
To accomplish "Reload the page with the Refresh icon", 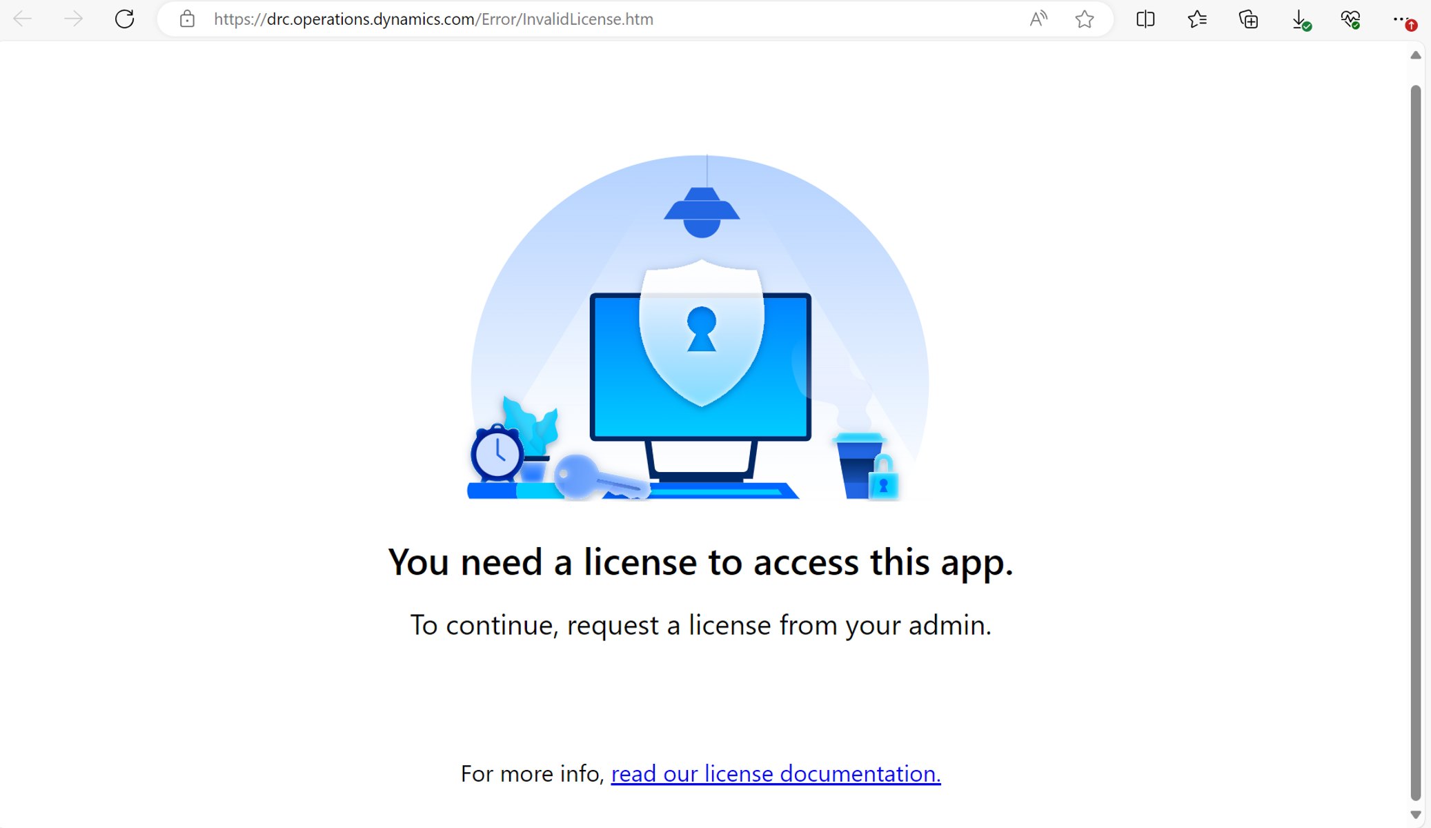I will click(x=125, y=19).
